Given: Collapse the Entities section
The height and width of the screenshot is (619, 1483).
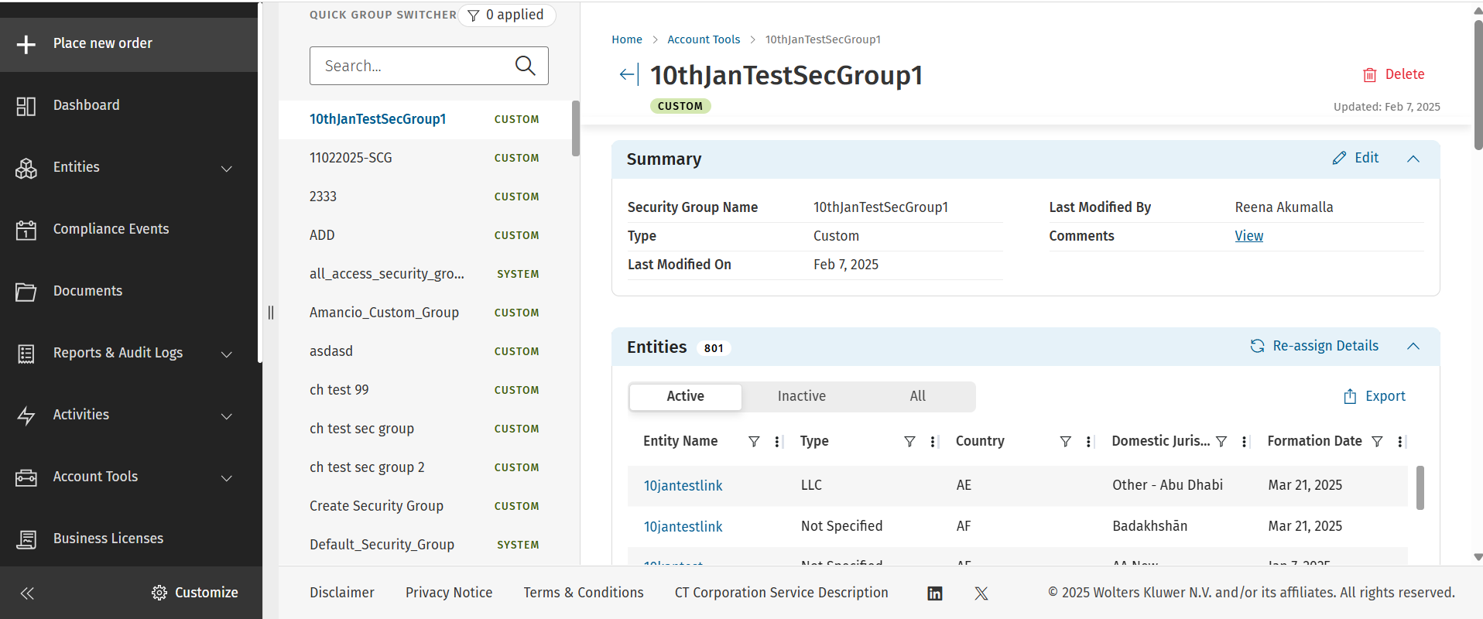Looking at the screenshot, I should click(1413, 346).
